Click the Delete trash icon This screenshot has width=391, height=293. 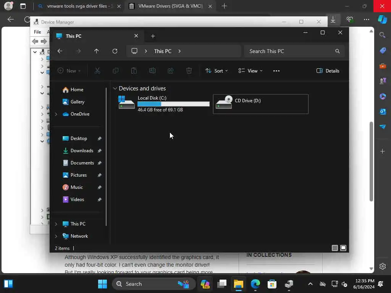click(189, 71)
